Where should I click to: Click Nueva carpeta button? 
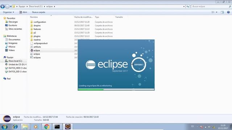tap(38, 12)
